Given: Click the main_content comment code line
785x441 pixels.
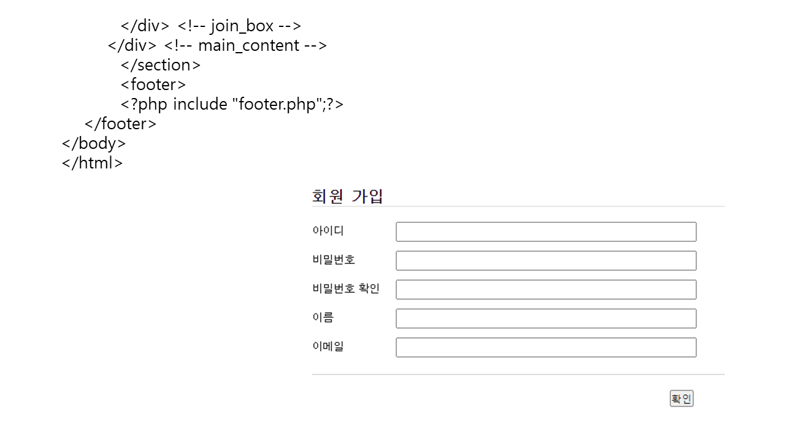Looking at the screenshot, I should coord(217,45).
